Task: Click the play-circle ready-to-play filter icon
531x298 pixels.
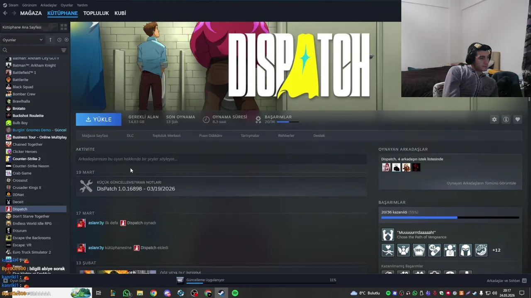Action: (x=66, y=40)
